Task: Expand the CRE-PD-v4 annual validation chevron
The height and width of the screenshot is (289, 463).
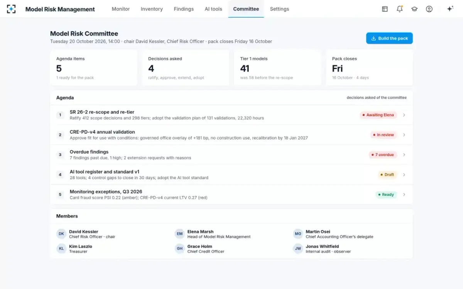Action: tap(404, 135)
